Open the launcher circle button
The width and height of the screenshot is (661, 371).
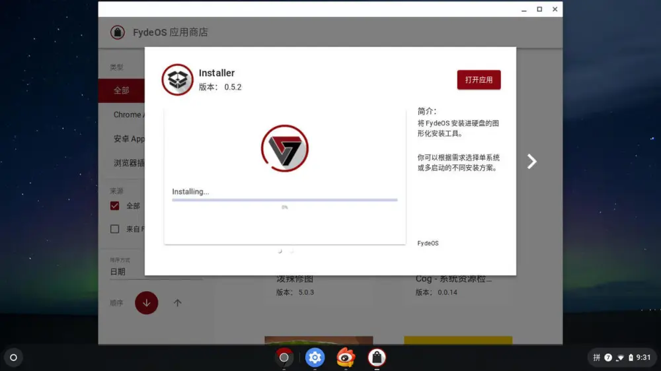pos(13,358)
